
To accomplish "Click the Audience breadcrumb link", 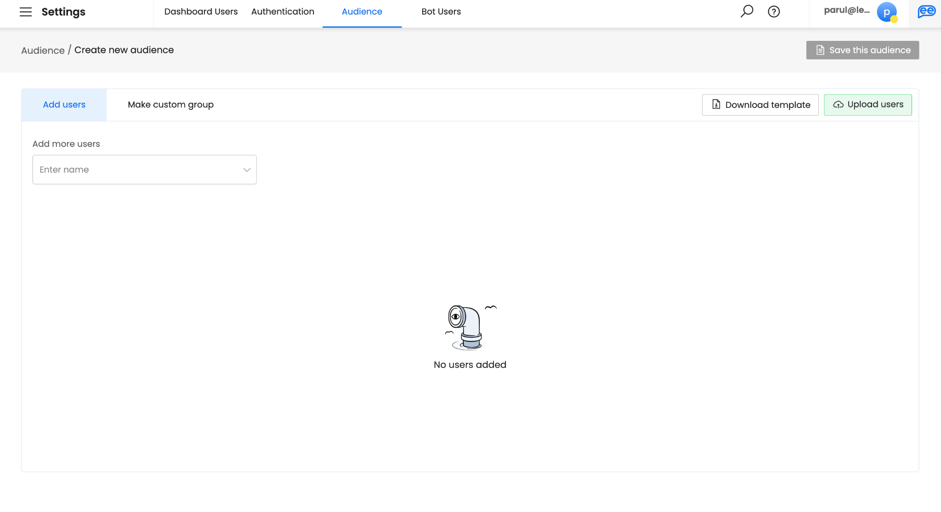I will tap(43, 51).
